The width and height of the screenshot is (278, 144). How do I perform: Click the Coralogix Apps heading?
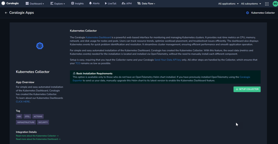[21, 12]
